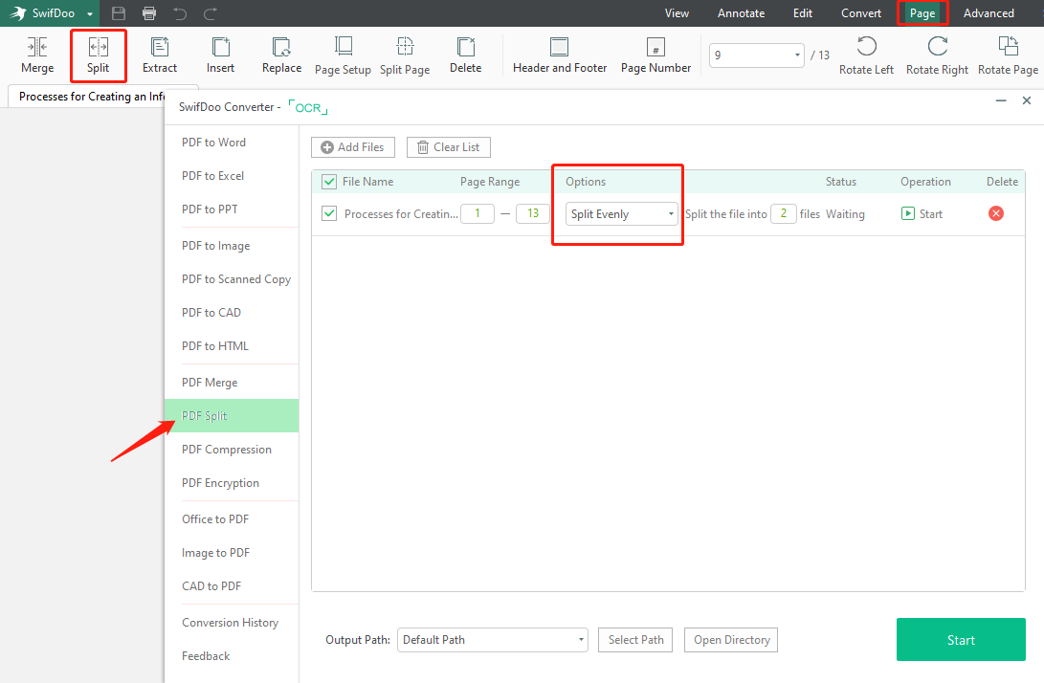Open the Extract pages tool
The width and height of the screenshot is (1044, 683).
[x=160, y=55]
